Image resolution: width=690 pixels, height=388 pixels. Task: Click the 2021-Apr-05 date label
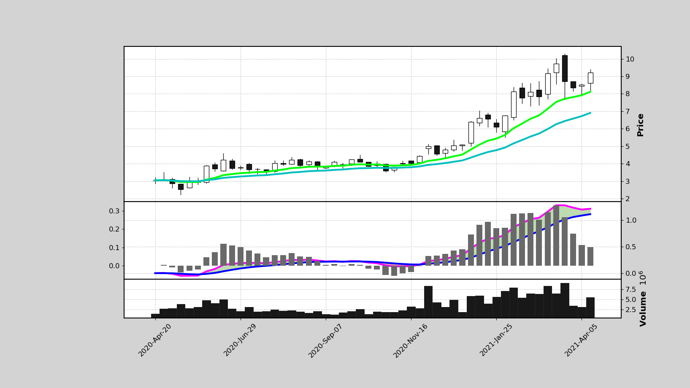tap(581, 340)
